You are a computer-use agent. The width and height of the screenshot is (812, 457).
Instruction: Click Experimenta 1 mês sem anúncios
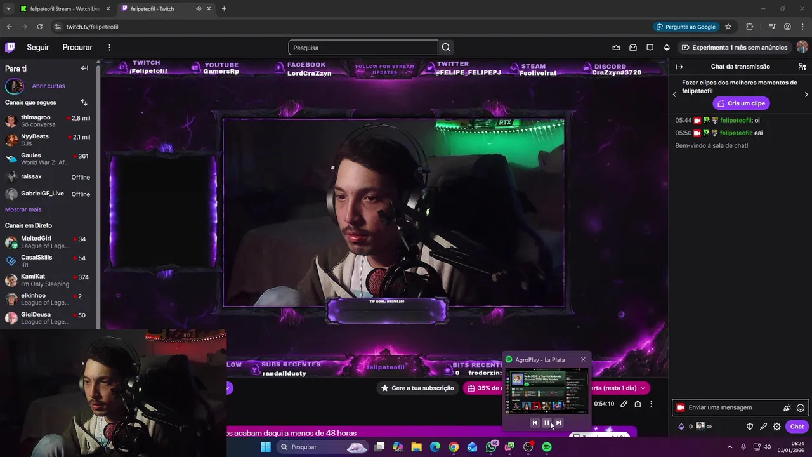click(x=735, y=48)
